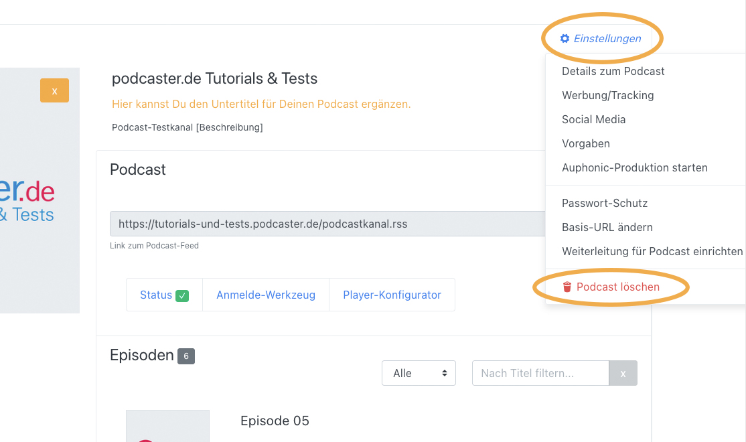Click the podcaster.de logo image
Image resolution: width=746 pixels, height=442 pixels.
[40, 190]
